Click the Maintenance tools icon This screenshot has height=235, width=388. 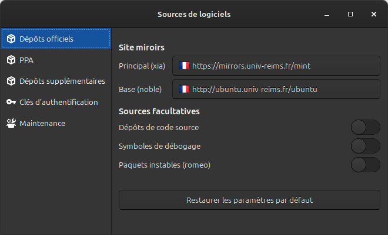coord(11,123)
